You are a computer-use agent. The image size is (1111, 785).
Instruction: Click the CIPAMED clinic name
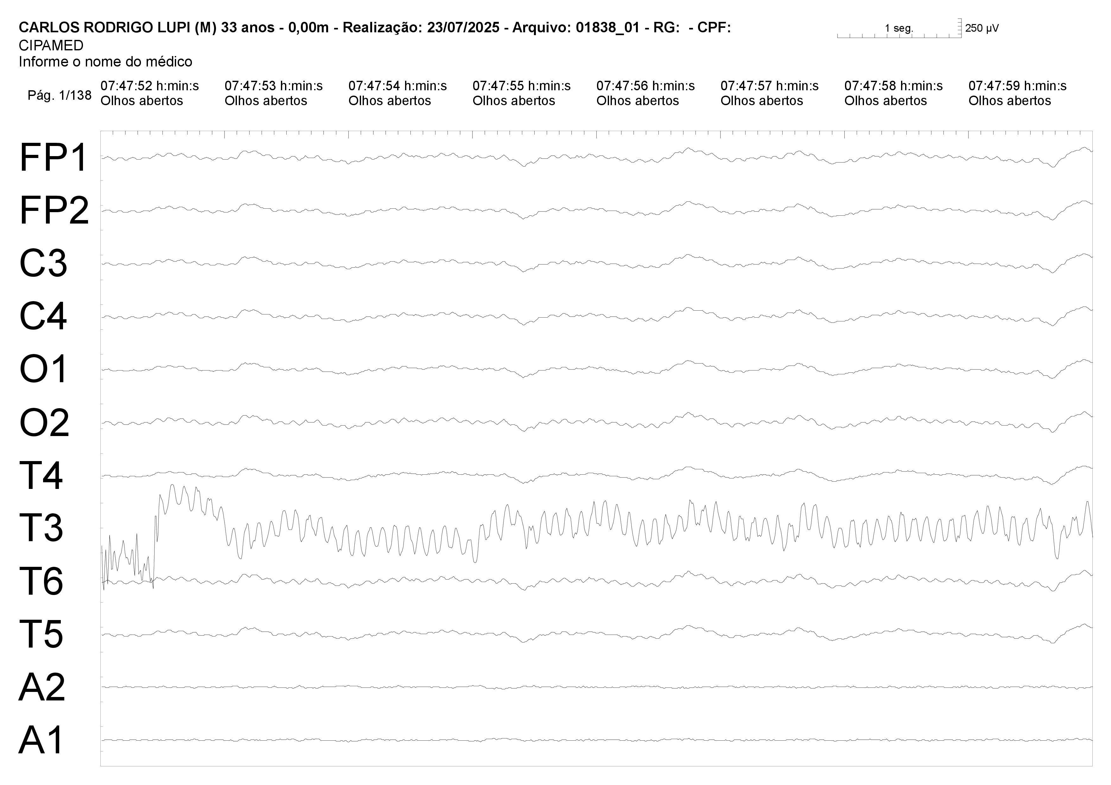[x=51, y=46]
